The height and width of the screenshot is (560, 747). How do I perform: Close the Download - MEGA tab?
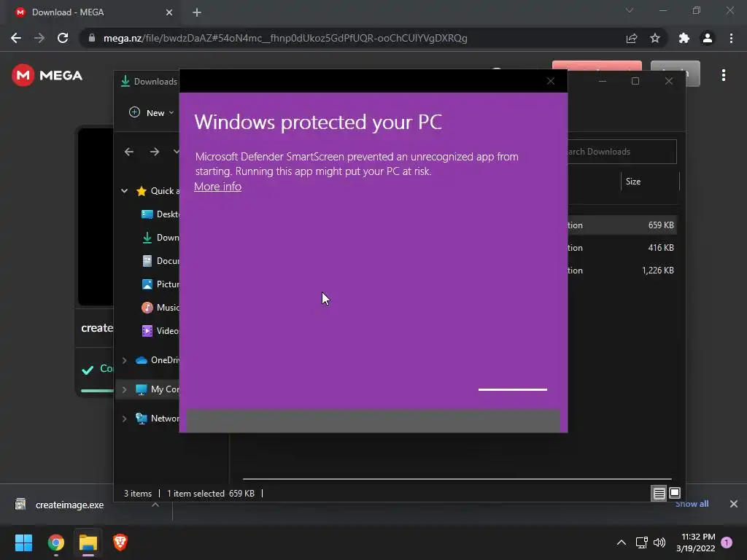(169, 12)
